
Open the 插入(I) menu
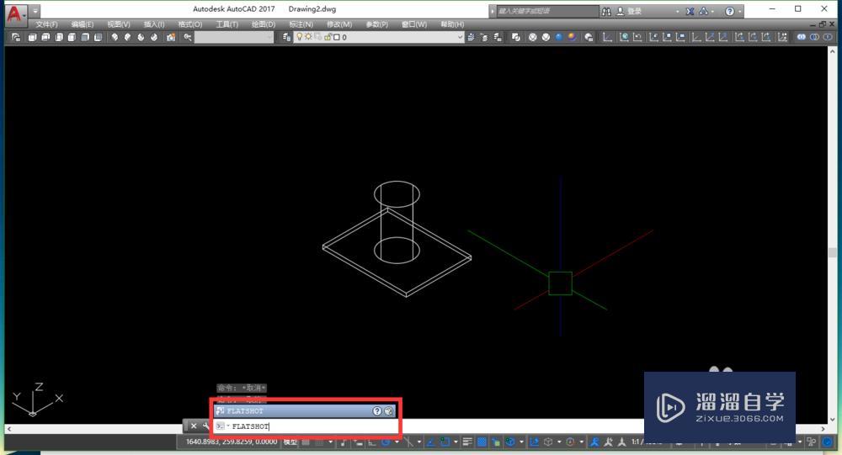154,24
